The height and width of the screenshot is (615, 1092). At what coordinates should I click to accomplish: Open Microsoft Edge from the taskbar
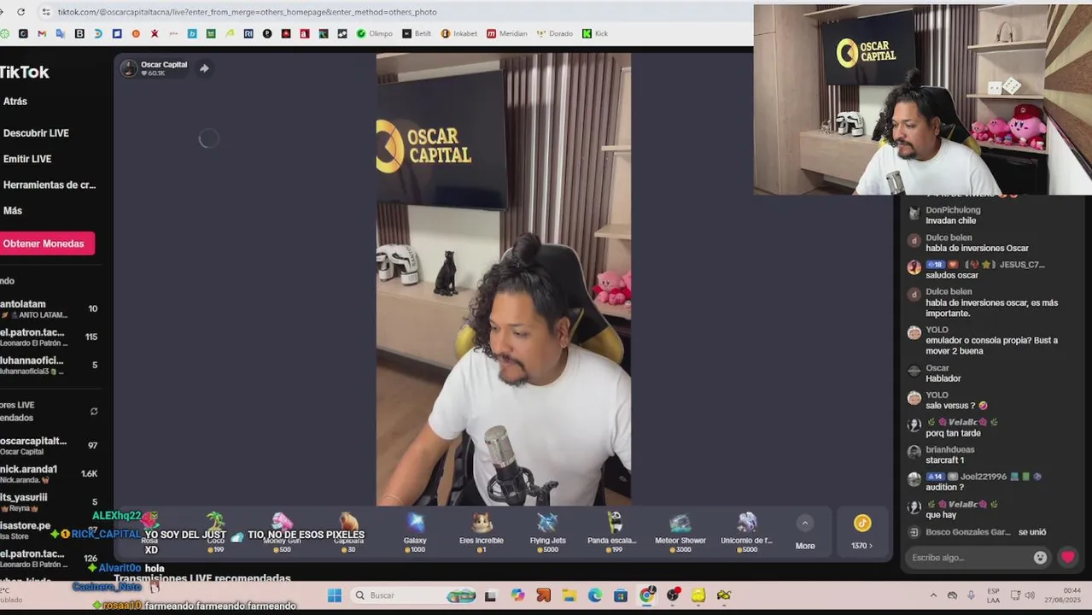coord(595,595)
